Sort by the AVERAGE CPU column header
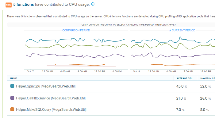The width and height of the screenshot is (215, 118). pyautogui.click(x=184, y=78)
